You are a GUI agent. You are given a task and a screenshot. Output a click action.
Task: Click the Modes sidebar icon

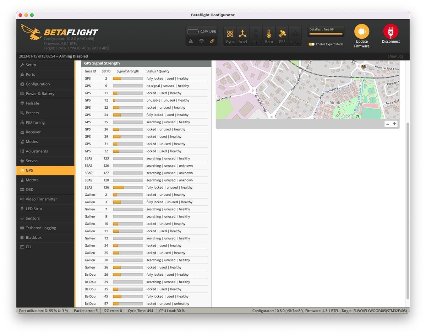22,142
